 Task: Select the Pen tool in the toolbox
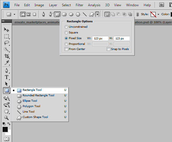[7, 71]
